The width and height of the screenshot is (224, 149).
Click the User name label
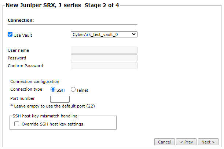click(x=18, y=50)
